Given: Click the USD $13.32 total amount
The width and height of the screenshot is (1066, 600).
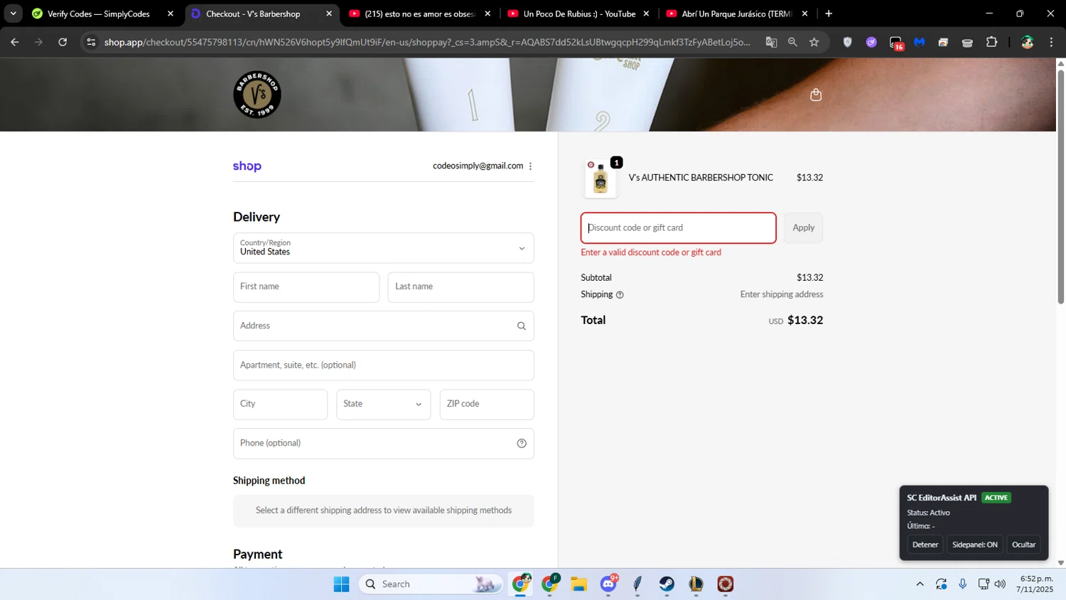Looking at the screenshot, I should tap(796, 321).
